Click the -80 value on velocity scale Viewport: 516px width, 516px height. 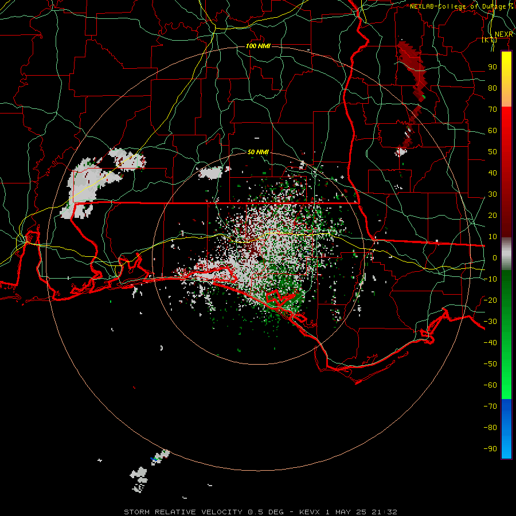click(x=490, y=428)
